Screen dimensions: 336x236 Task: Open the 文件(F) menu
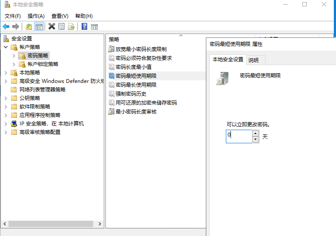coord(13,16)
